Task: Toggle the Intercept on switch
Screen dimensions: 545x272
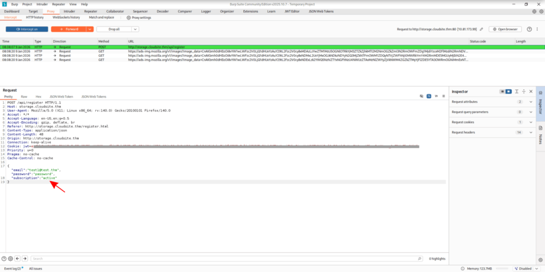Action: click(27, 29)
